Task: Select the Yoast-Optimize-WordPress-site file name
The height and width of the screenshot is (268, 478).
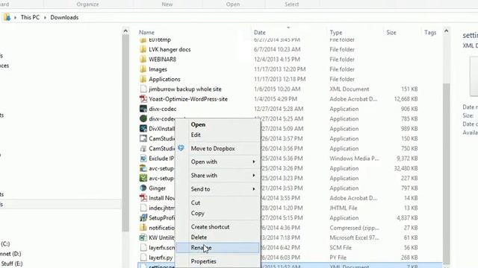Action: point(188,99)
